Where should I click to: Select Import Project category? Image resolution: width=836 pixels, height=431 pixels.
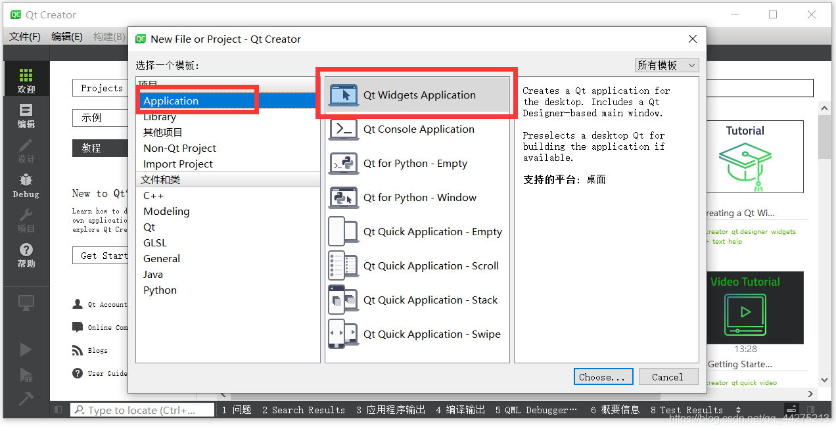coord(228,164)
